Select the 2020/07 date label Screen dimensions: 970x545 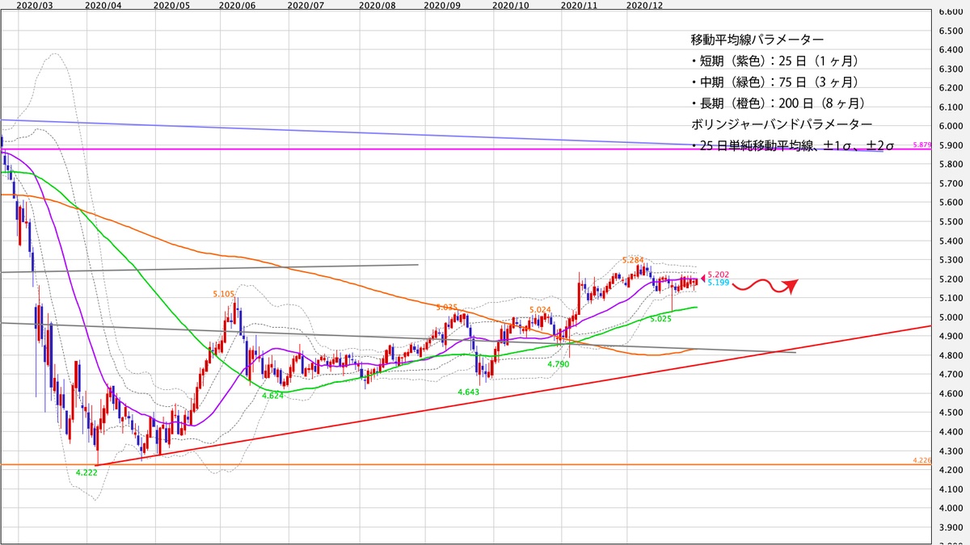[x=306, y=5]
